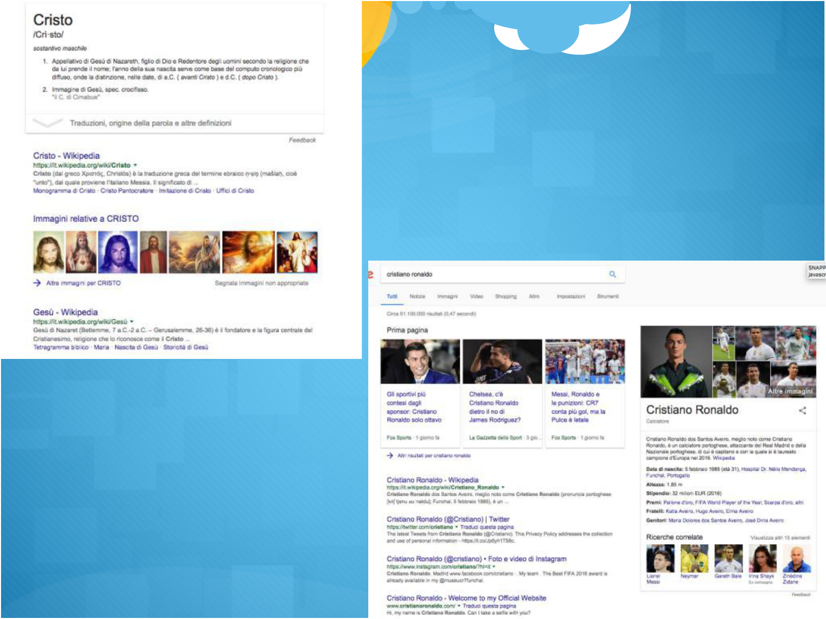
Task: Open dropdown arrow after Gesù Wikipedia URL
Action: [x=132, y=321]
